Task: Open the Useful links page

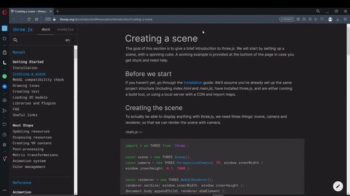Action: point(25,115)
